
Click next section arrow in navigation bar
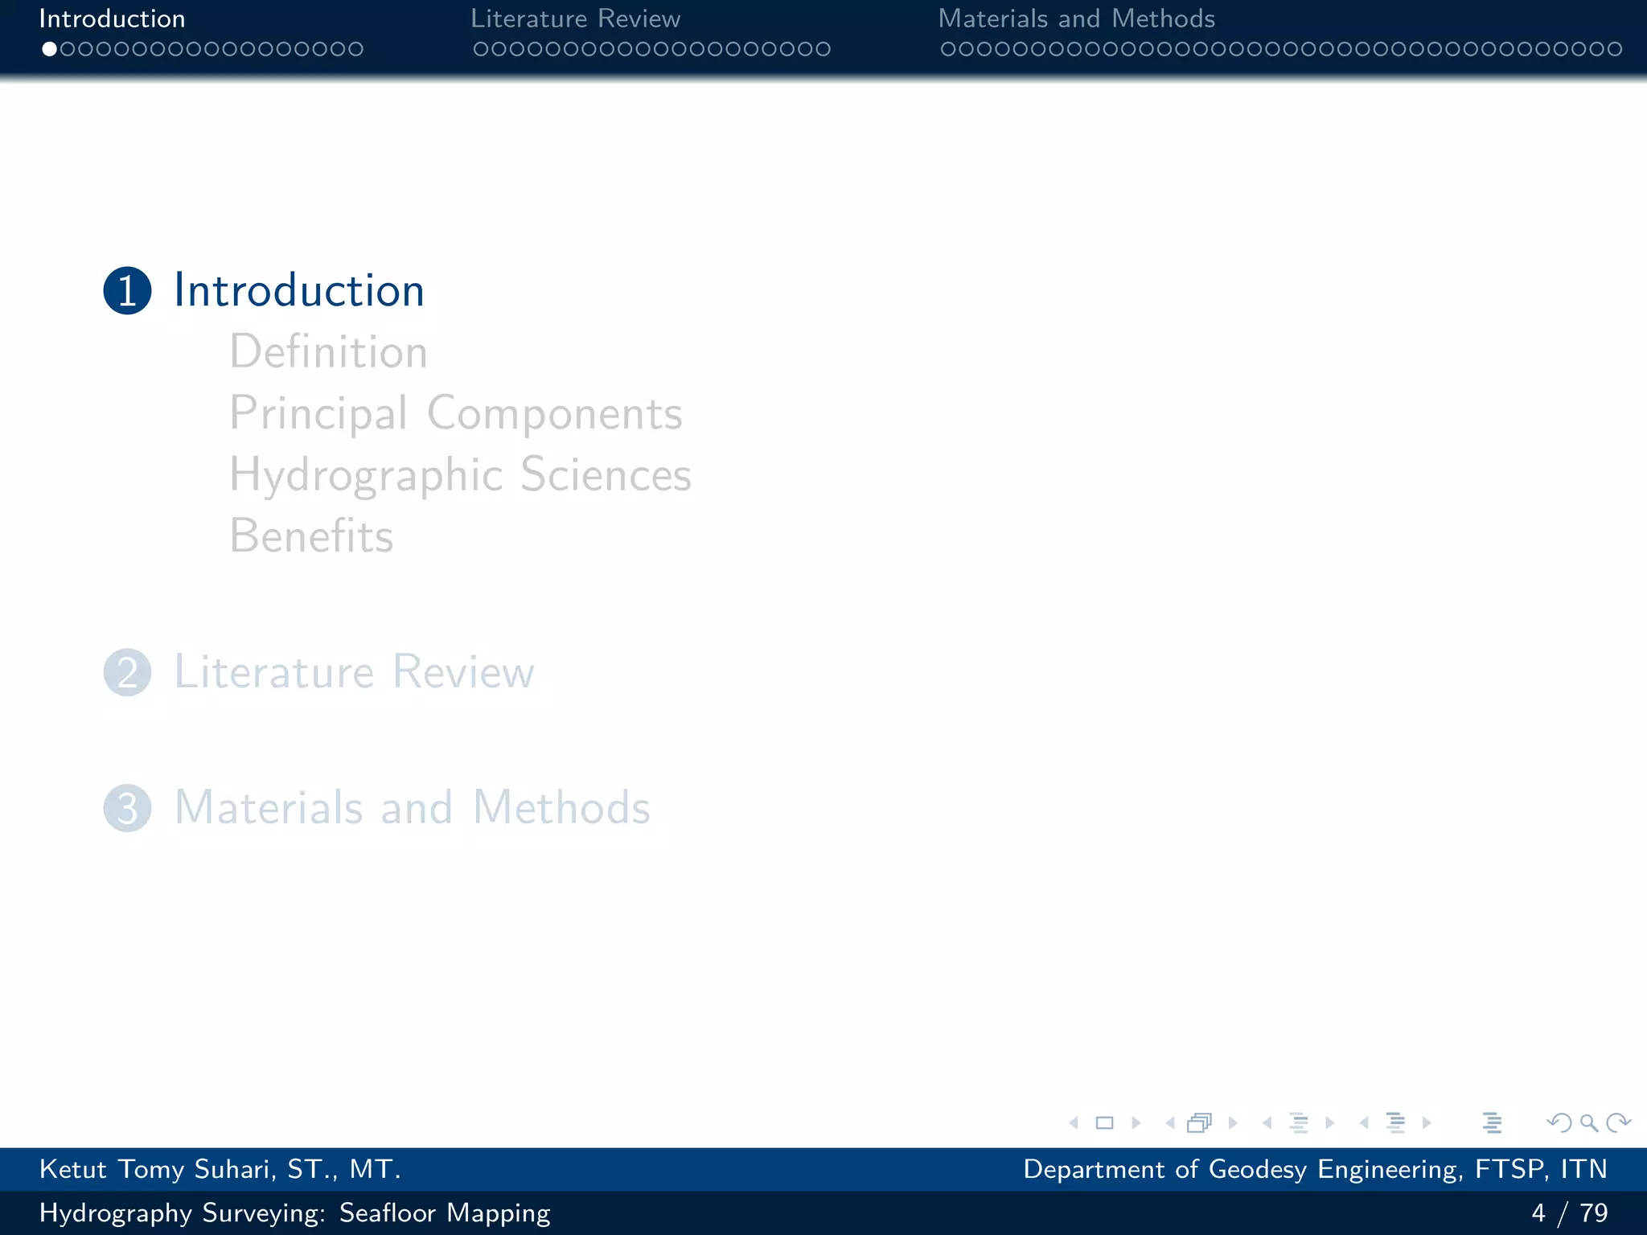tap(1427, 1122)
